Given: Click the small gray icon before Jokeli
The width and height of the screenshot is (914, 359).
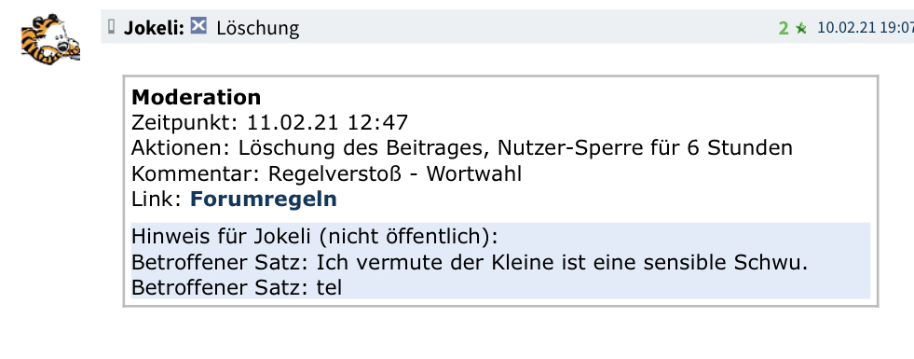Looking at the screenshot, I should [x=111, y=26].
